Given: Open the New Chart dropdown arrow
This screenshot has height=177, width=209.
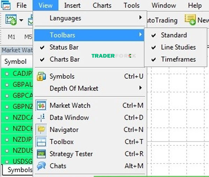Looking at the screenshot, I should 21,20.
